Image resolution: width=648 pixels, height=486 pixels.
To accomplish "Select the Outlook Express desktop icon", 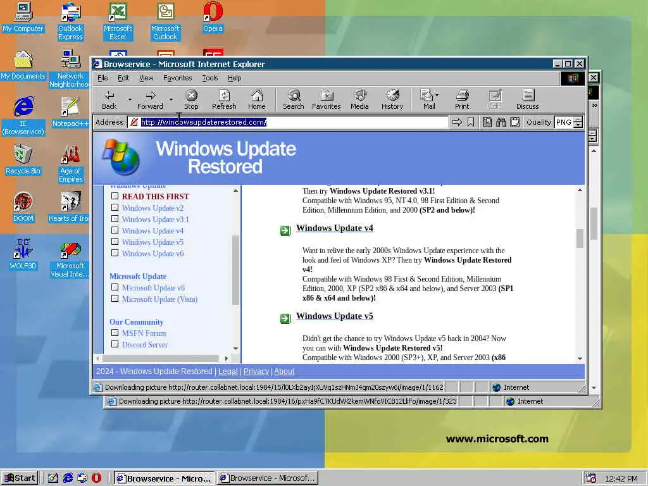I will (70, 22).
